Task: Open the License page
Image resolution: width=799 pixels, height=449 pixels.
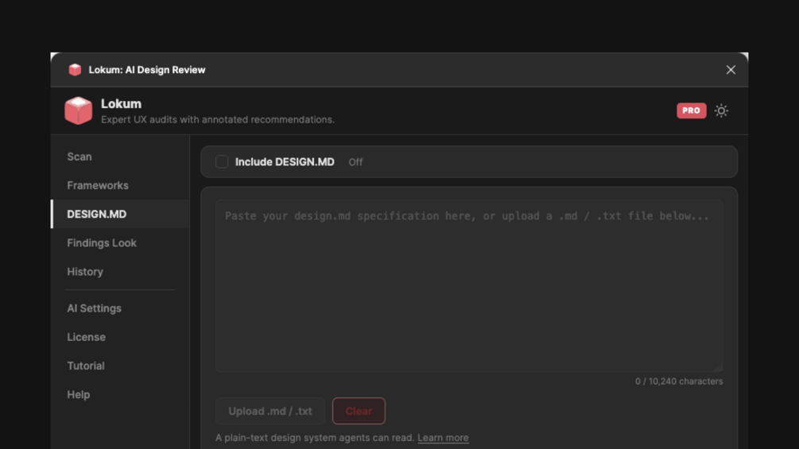Action: pyautogui.click(x=86, y=337)
